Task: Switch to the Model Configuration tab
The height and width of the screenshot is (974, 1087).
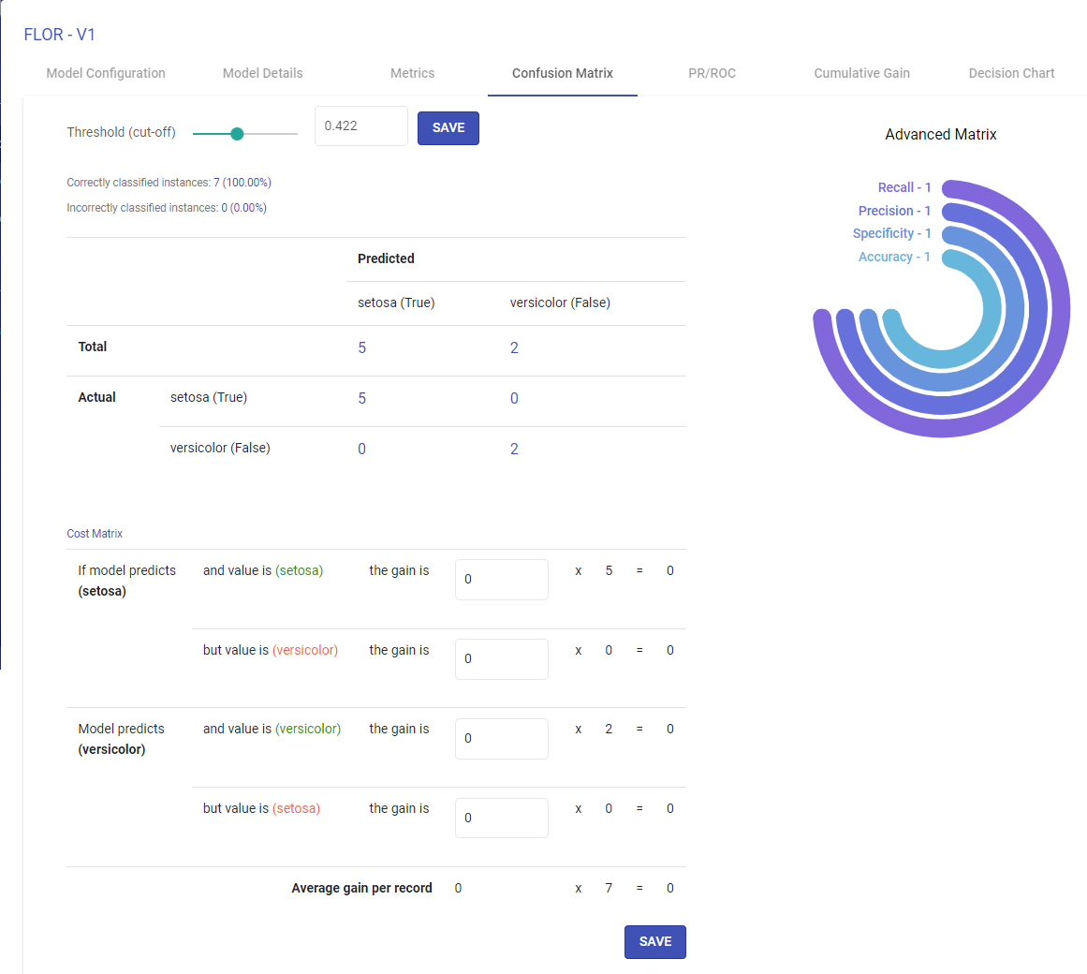Action: pyautogui.click(x=105, y=73)
